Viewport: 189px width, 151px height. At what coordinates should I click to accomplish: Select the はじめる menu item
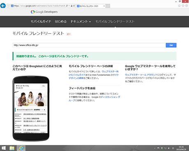coord(61,21)
